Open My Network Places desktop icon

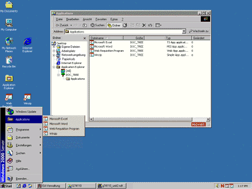(x=9, y=45)
